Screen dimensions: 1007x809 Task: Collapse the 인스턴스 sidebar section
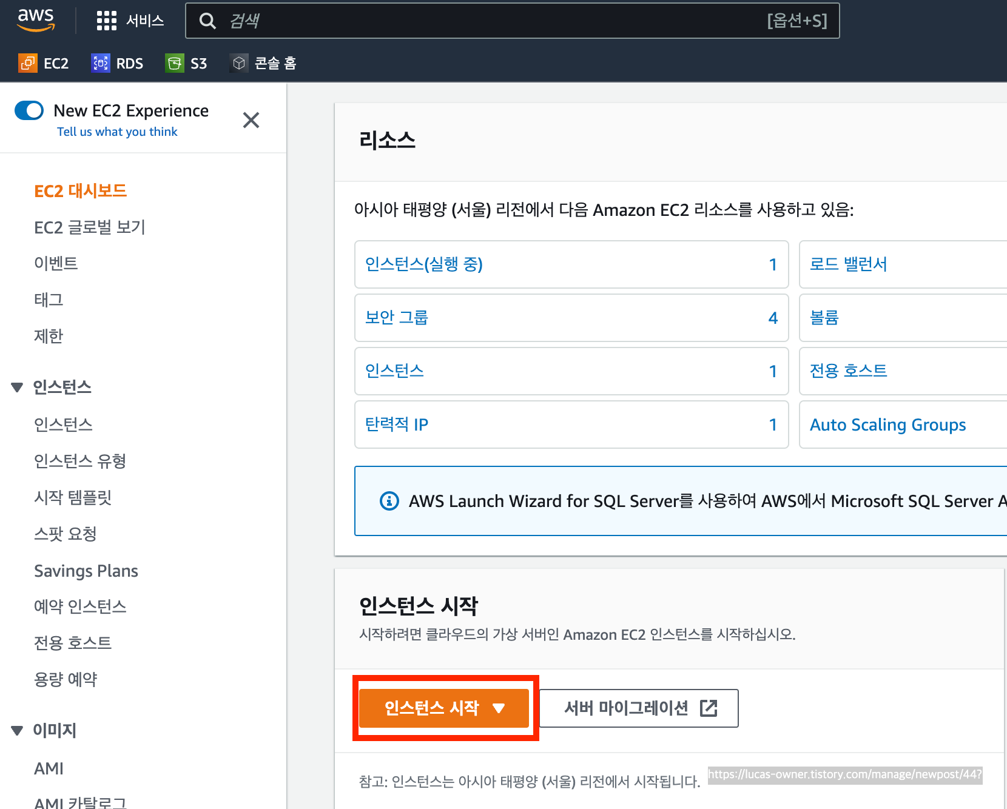point(17,388)
